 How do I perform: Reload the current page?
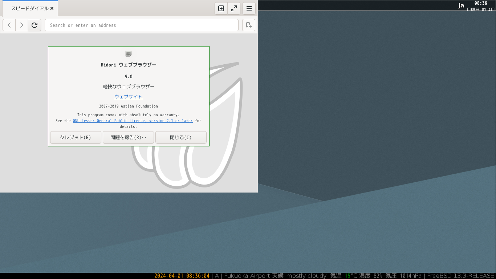[34, 25]
